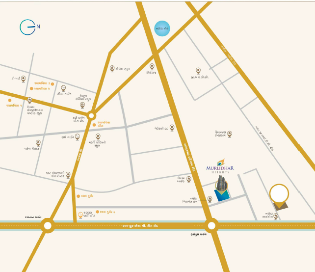The width and height of the screenshot is (315, 272).
Task: Click the north compass indicator
Action: pos(30,27)
